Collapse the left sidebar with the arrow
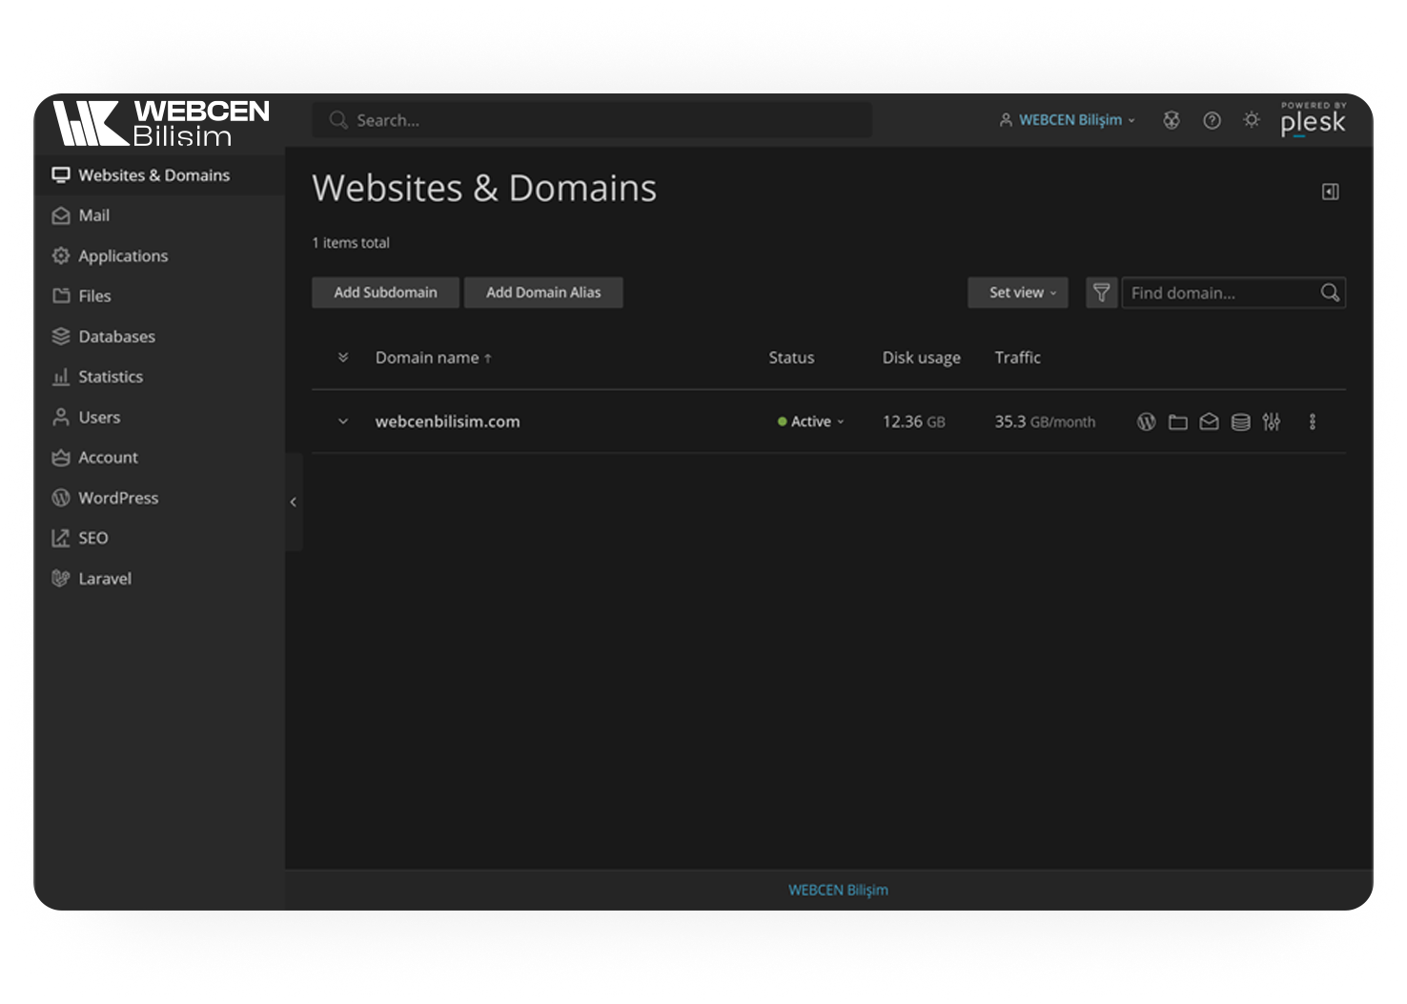Screen dimensions: 1407x1004 point(294,502)
